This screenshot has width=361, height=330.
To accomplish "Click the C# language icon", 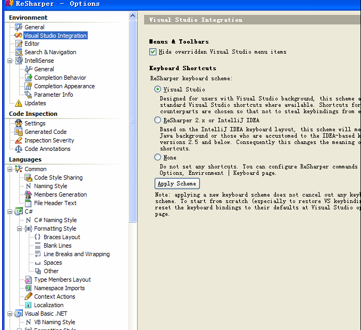I will pos(19,211).
